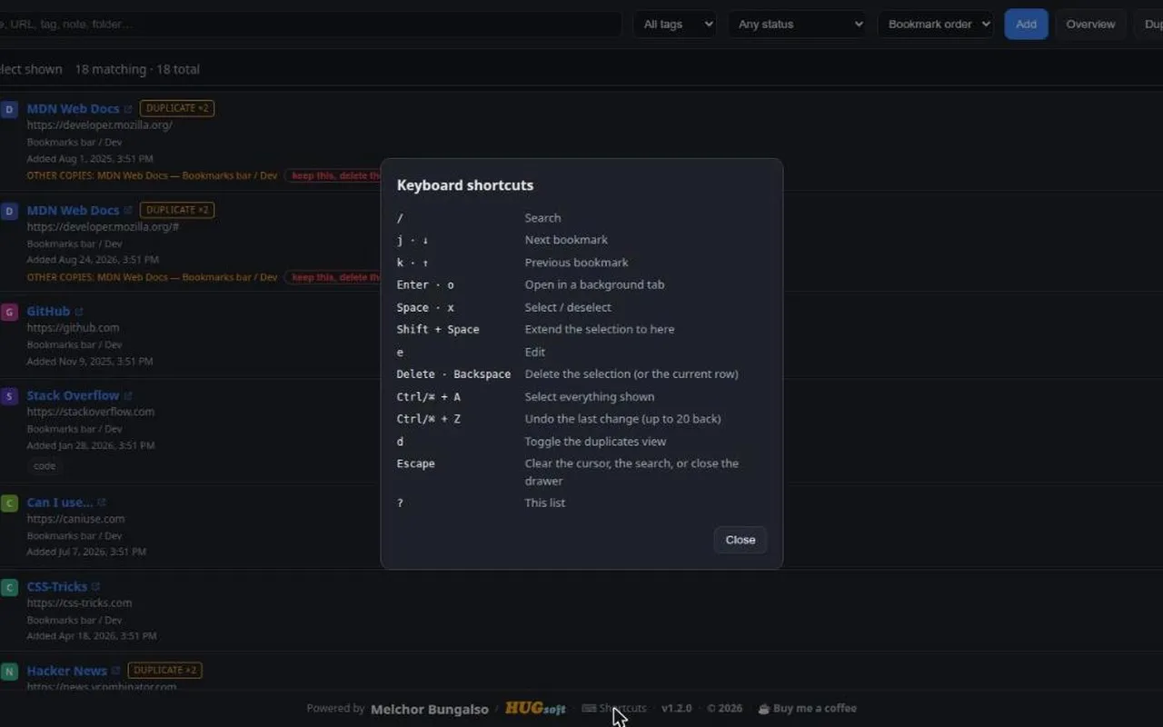Open the Hacker News bookmark title link
This screenshot has height=727, width=1163.
67,671
